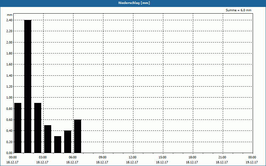The width and height of the screenshot is (266, 166).
Task: Click the 1,60 y-axis label
Action: (9, 64)
